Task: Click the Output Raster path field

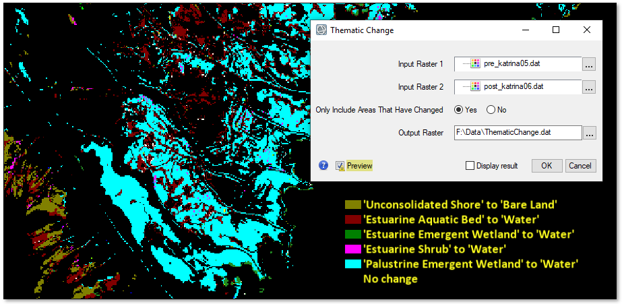Action: (518, 133)
